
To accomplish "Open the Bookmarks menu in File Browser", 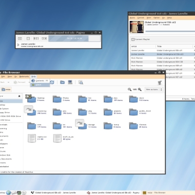I will click(x=24, y=77).
